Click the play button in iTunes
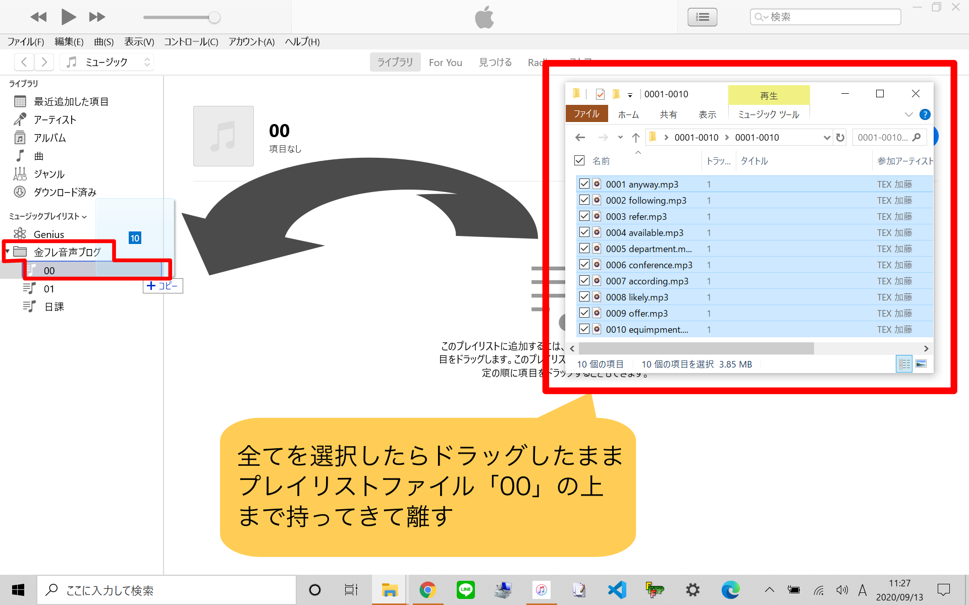Image resolution: width=969 pixels, height=605 pixels. [68, 17]
